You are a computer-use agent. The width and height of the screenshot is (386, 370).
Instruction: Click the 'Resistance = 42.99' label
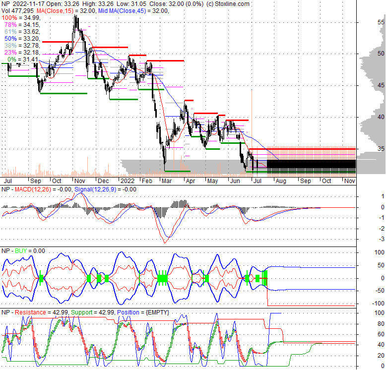tap(41, 312)
